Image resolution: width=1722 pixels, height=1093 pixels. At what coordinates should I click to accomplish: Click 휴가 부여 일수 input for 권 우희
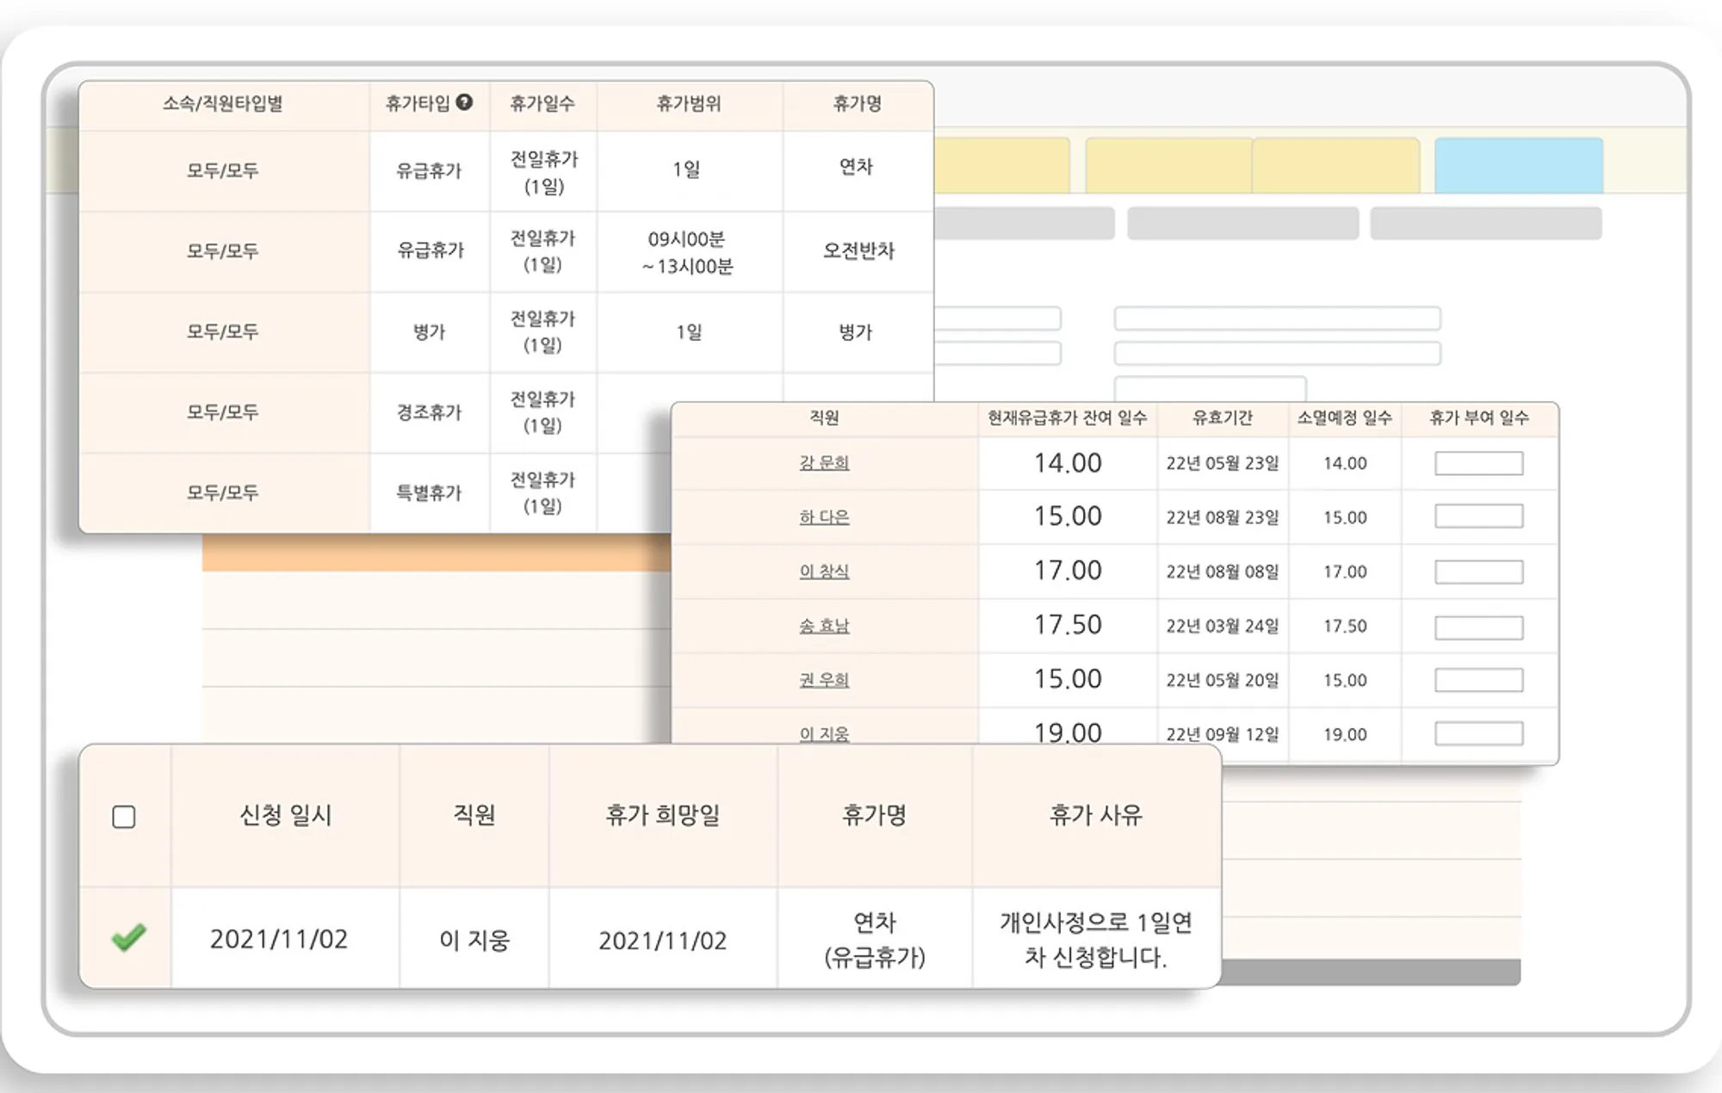pyautogui.click(x=1478, y=680)
